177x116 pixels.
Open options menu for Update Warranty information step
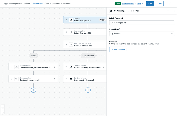[55, 67]
